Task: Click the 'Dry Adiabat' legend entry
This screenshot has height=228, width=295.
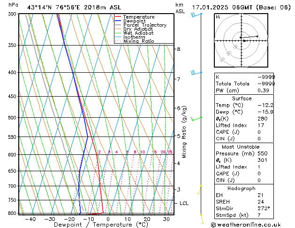Action: 138,29
